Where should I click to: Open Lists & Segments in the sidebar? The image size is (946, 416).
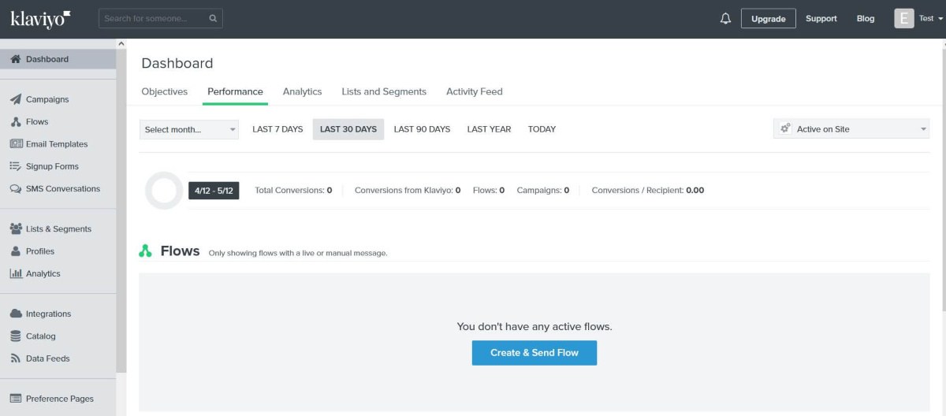click(58, 228)
